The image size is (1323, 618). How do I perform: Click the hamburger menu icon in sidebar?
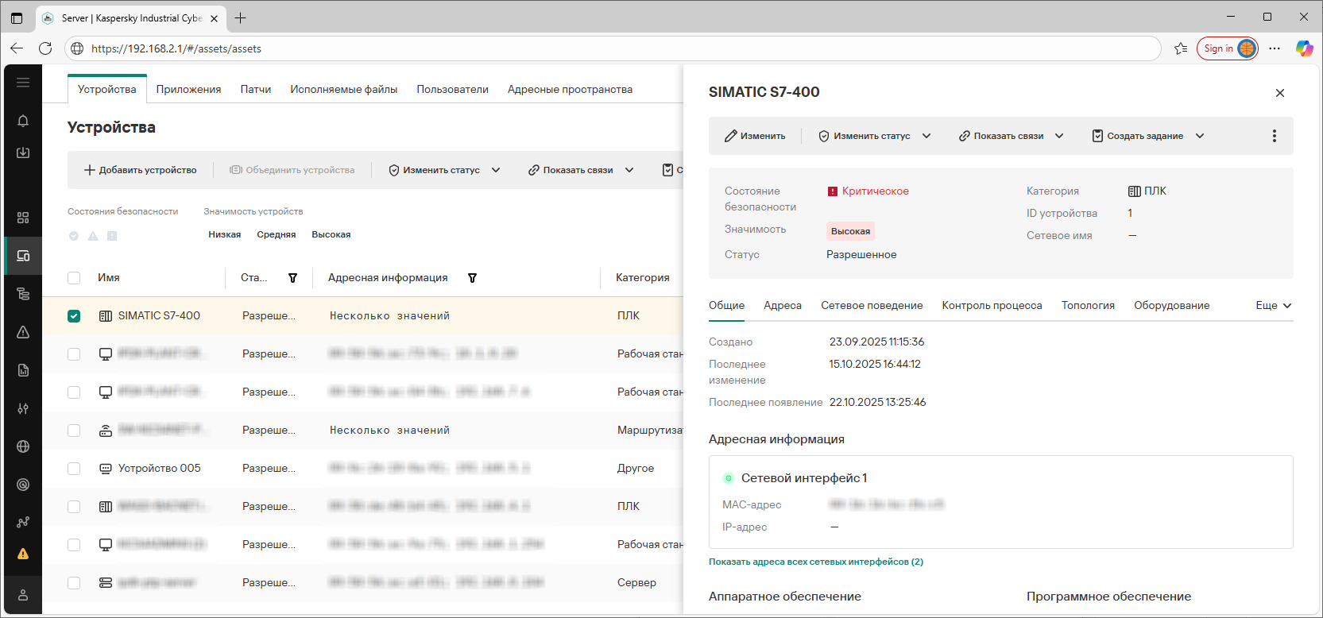(x=23, y=83)
